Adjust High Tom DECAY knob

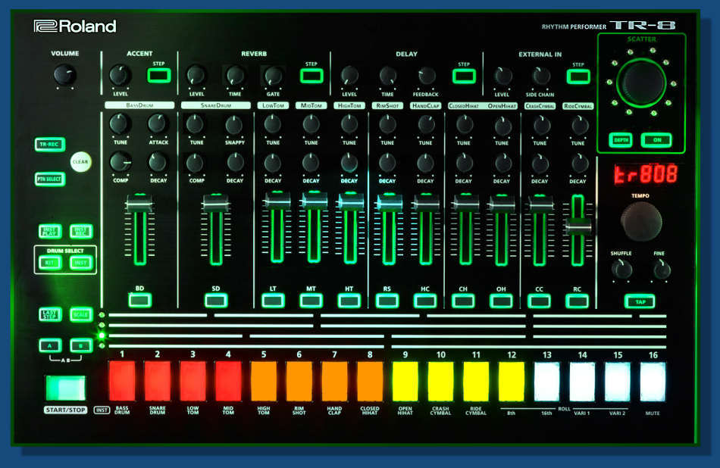[349, 163]
